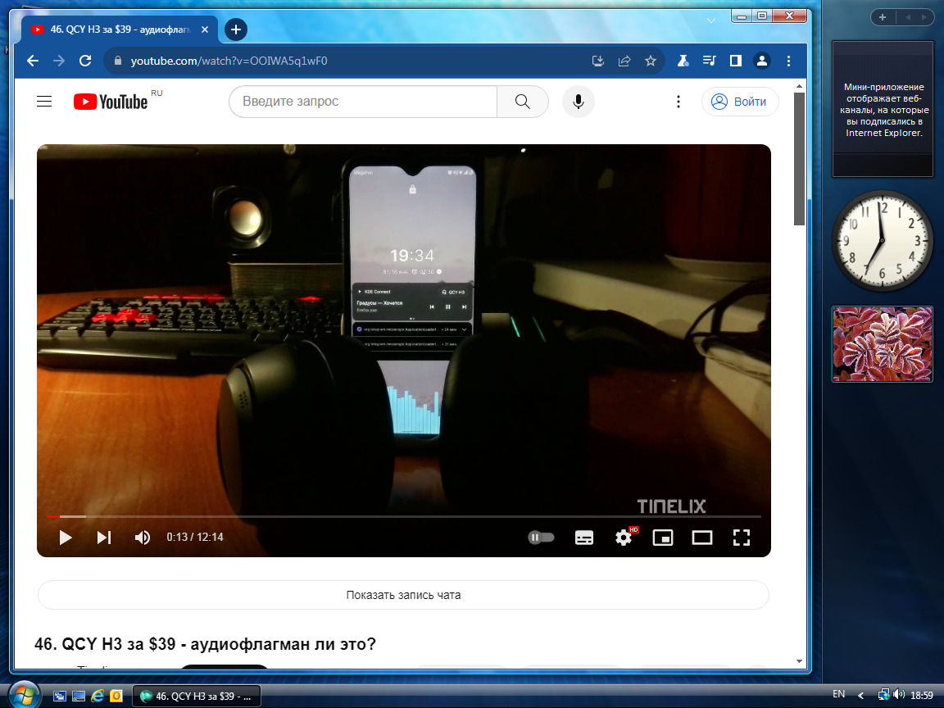Start voice search with microphone
This screenshot has height=708, width=944.
point(579,102)
